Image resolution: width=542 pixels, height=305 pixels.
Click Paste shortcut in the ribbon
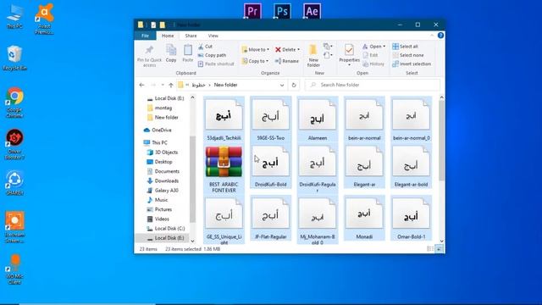pos(216,64)
